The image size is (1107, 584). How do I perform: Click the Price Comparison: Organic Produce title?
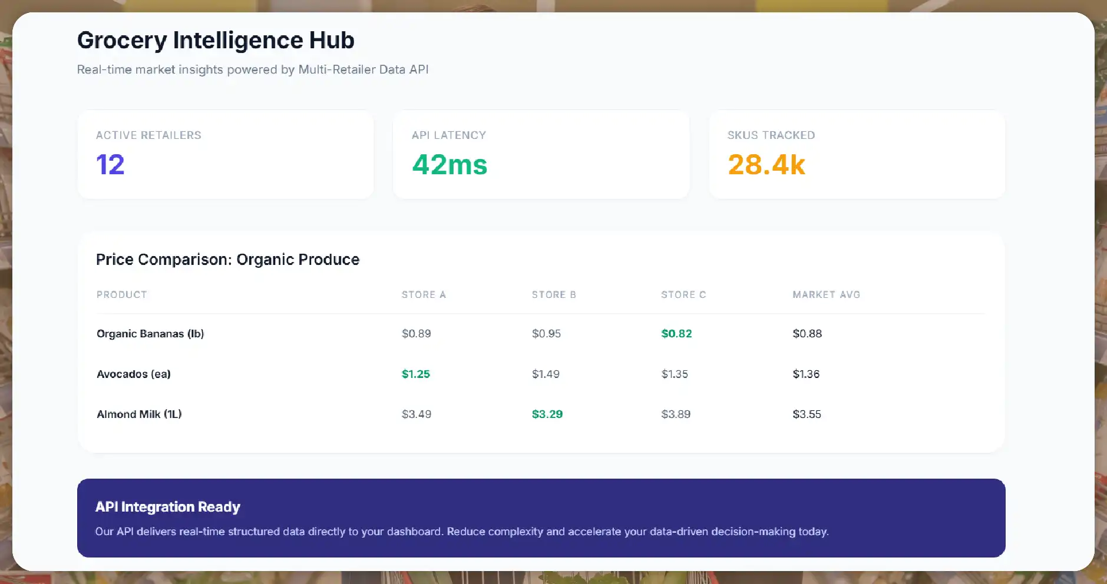point(227,260)
